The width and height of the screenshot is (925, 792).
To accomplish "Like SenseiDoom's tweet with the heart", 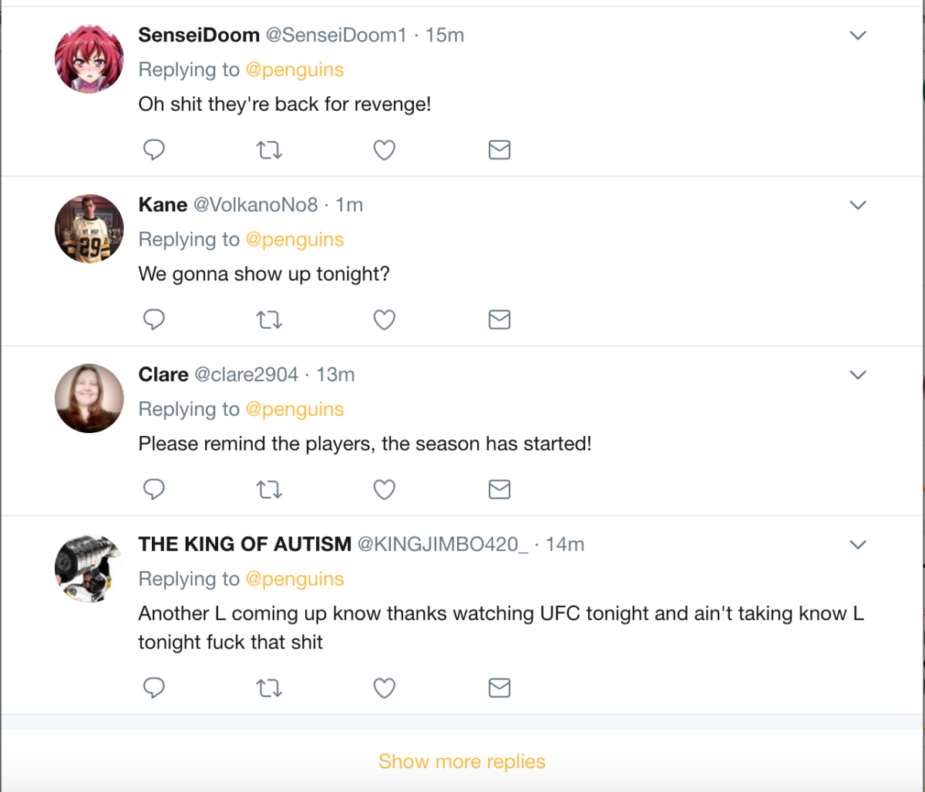I will click(x=384, y=149).
